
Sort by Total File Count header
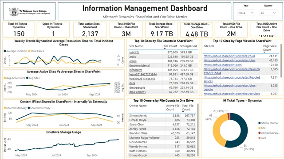pyautogui.click(x=188, y=108)
